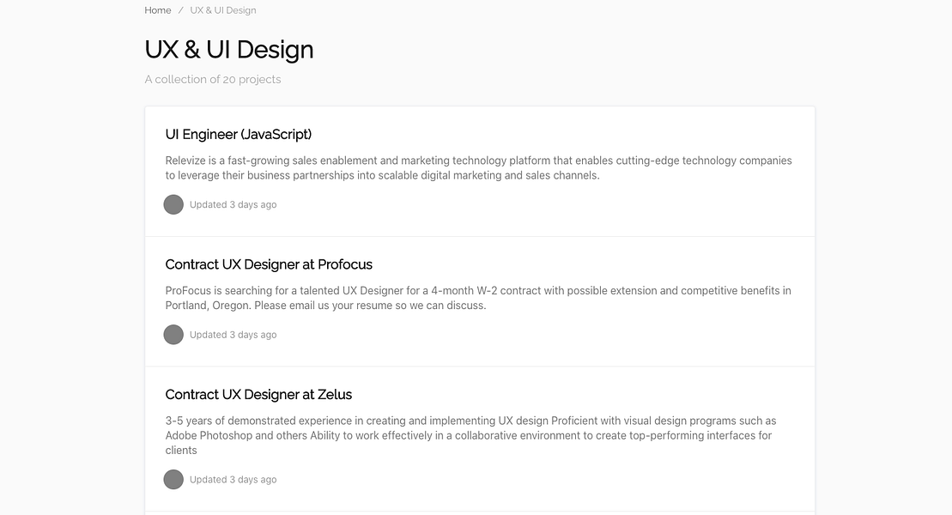Viewport: 952px width, 515px height.
Task: Click the breadcrumb slash separator
Action: (x=181, y=10)
